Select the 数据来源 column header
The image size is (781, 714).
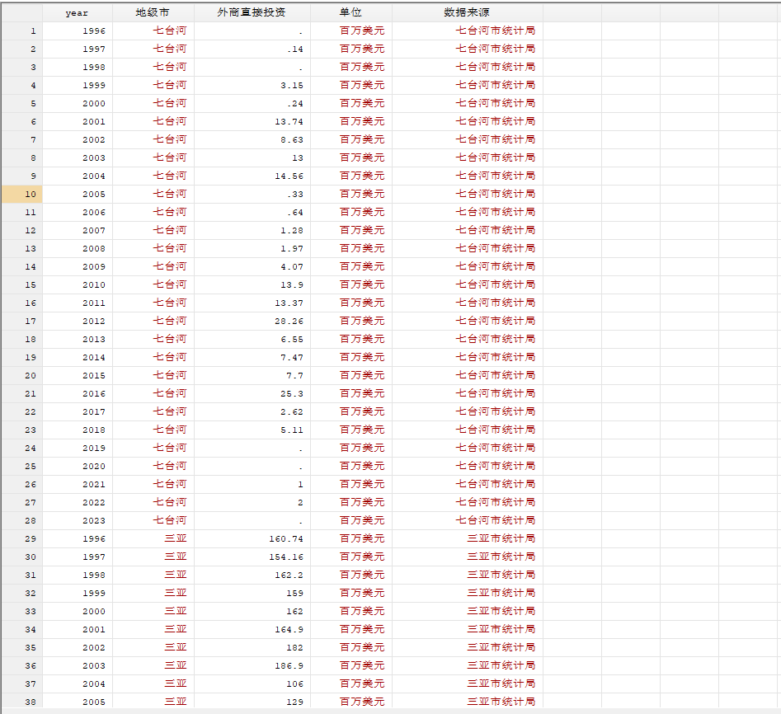click(468, 13)
